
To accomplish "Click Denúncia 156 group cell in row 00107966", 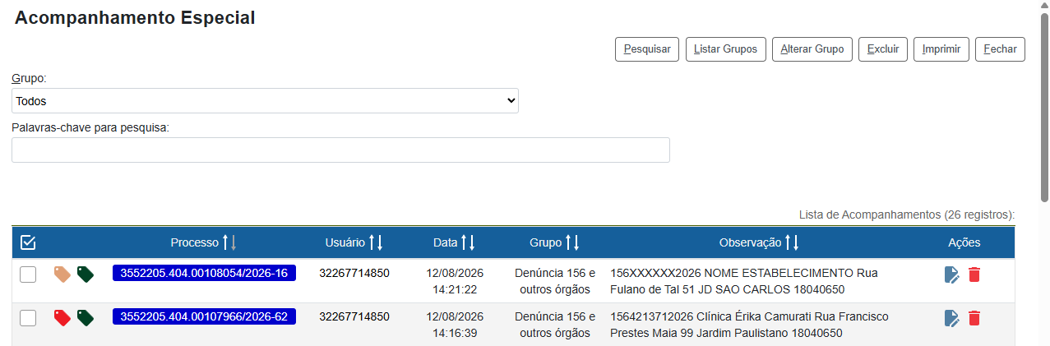I will (x=555, y=325).
